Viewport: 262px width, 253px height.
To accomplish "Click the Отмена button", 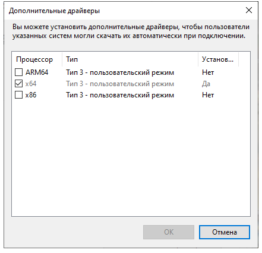I will tap(225, 232).
